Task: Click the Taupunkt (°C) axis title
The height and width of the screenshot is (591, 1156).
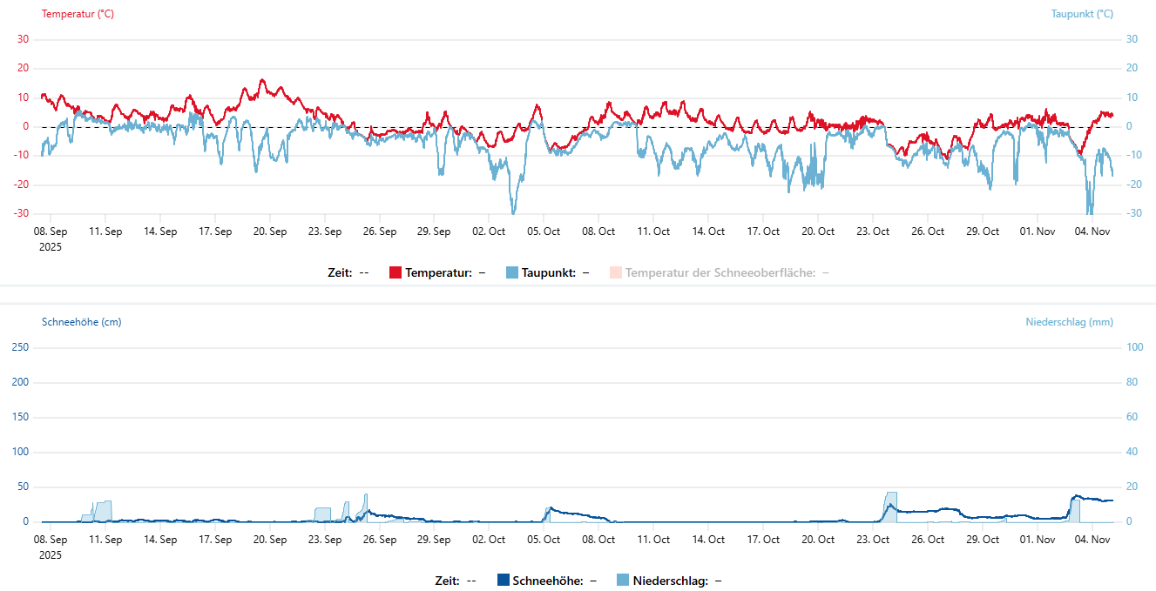Action: [1082, 14]
